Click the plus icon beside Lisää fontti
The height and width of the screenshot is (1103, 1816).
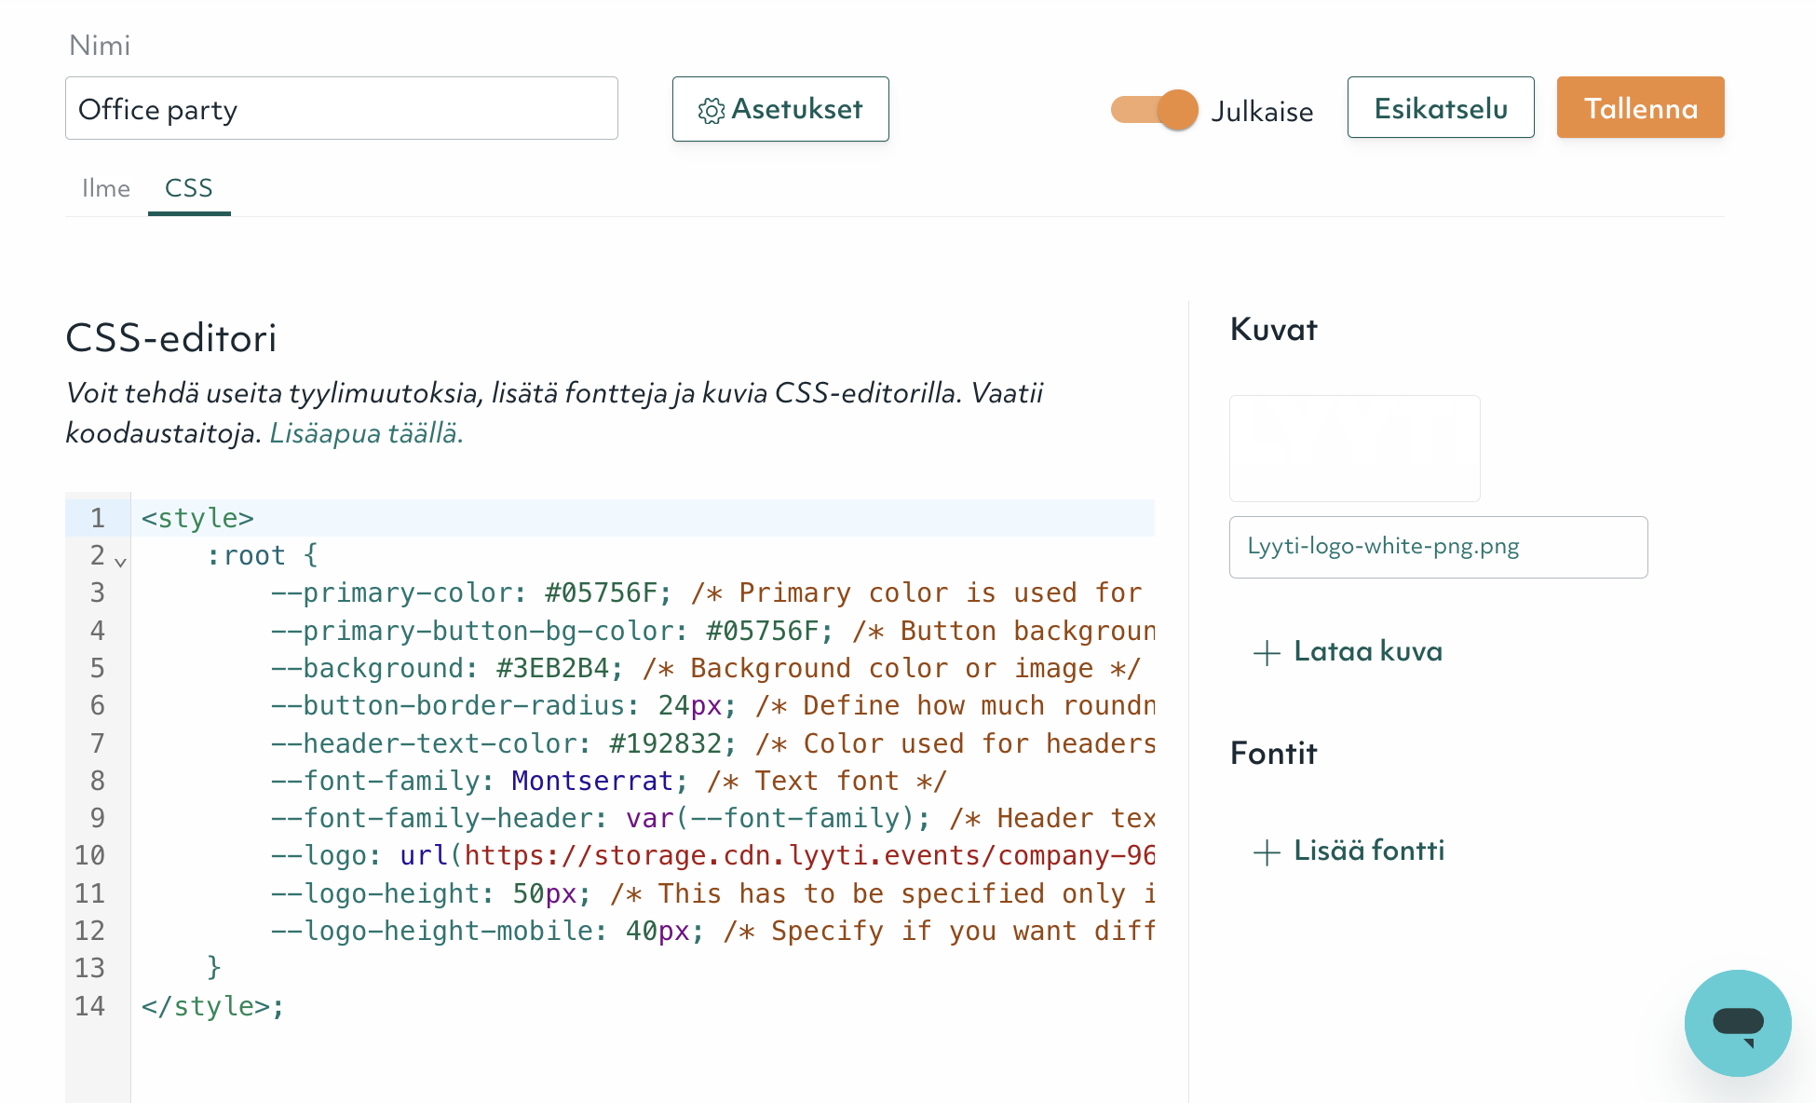click(x=1267, y=852)
